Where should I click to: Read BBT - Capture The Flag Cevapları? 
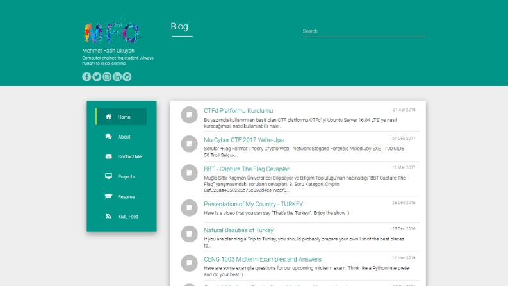[247, 169]
